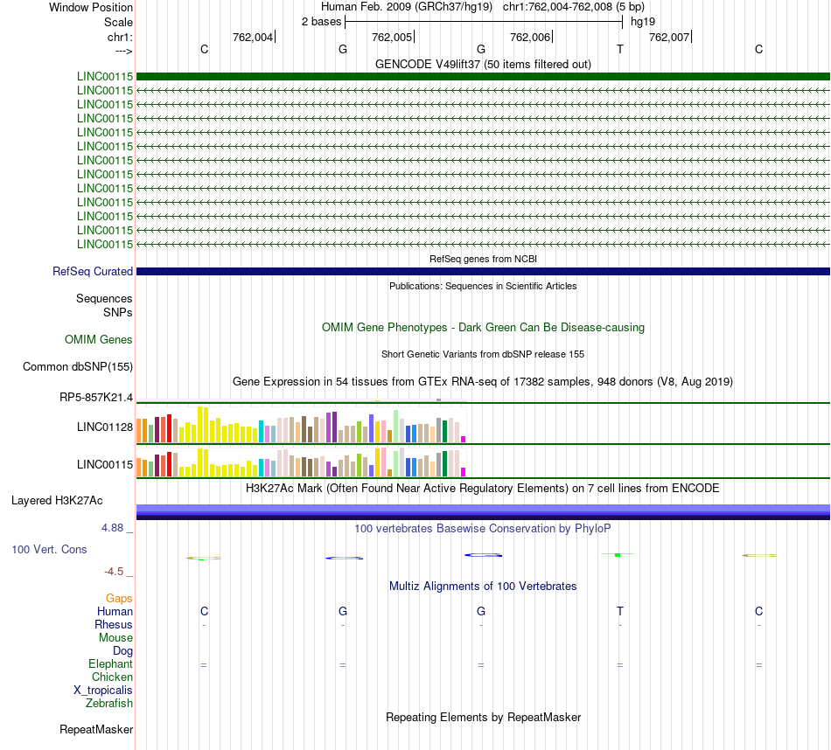
Task: Click the LINC01128 gene label
Action: (105, 427)
